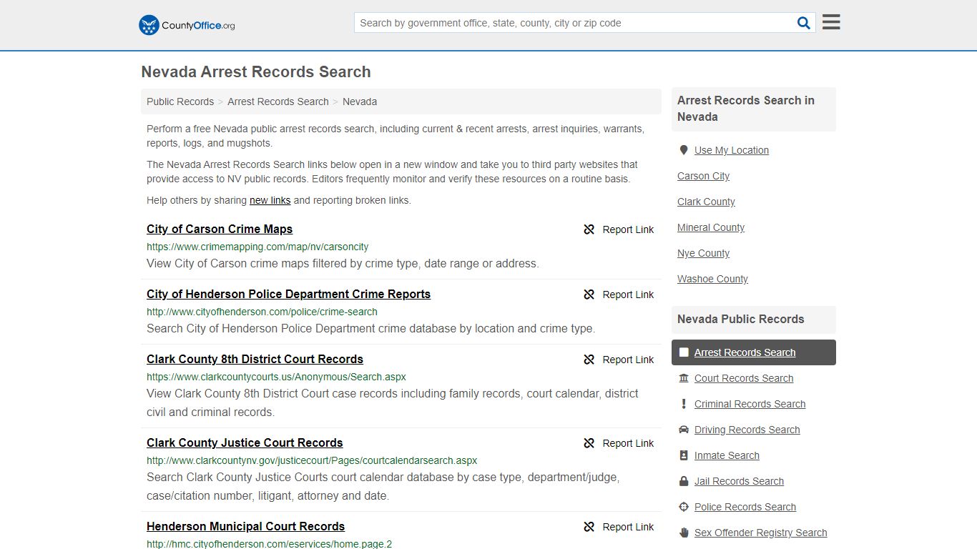Click the hand icon for Sex Offender Registry Search
977x549 pixels.
coord(684,533)
